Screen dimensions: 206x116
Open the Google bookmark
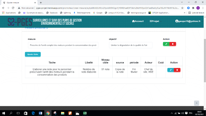(98, 13)
